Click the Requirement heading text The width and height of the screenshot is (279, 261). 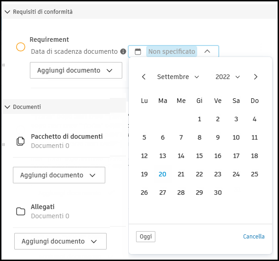(49, 40)
